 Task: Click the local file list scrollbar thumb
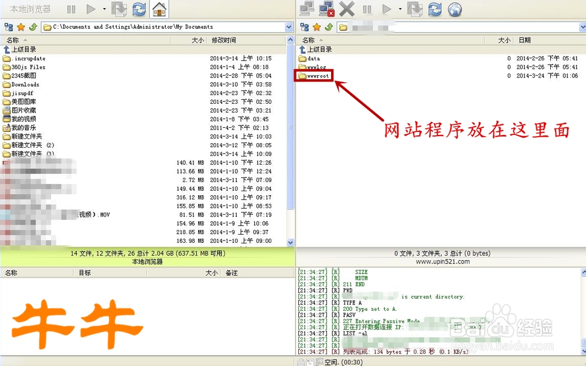coord(291,127)
